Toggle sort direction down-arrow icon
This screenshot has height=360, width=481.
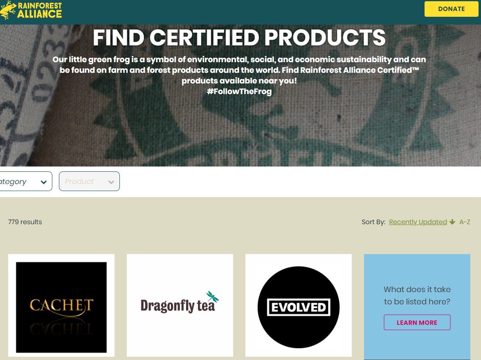(452, 222)
